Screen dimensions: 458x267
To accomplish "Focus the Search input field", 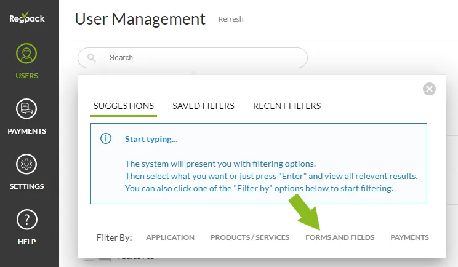I will point(193,58).
